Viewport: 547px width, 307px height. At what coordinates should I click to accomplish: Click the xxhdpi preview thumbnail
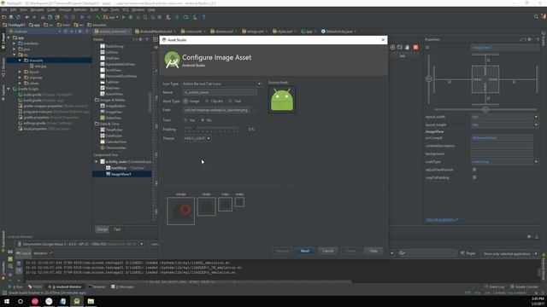(180, 211)
